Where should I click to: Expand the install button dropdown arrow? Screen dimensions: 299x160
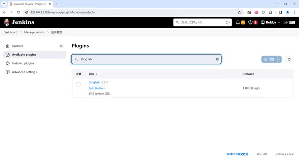pos(279,59)
